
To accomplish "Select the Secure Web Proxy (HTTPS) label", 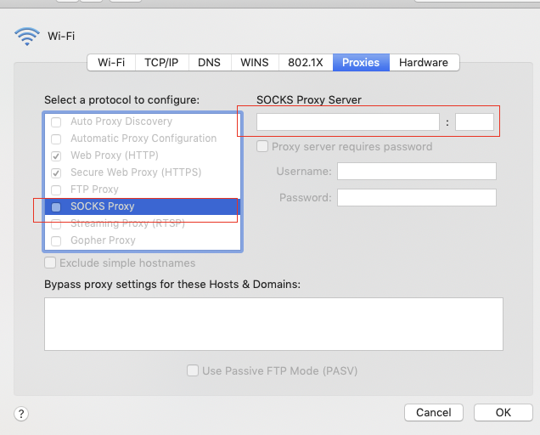I will tap(136, 172).
